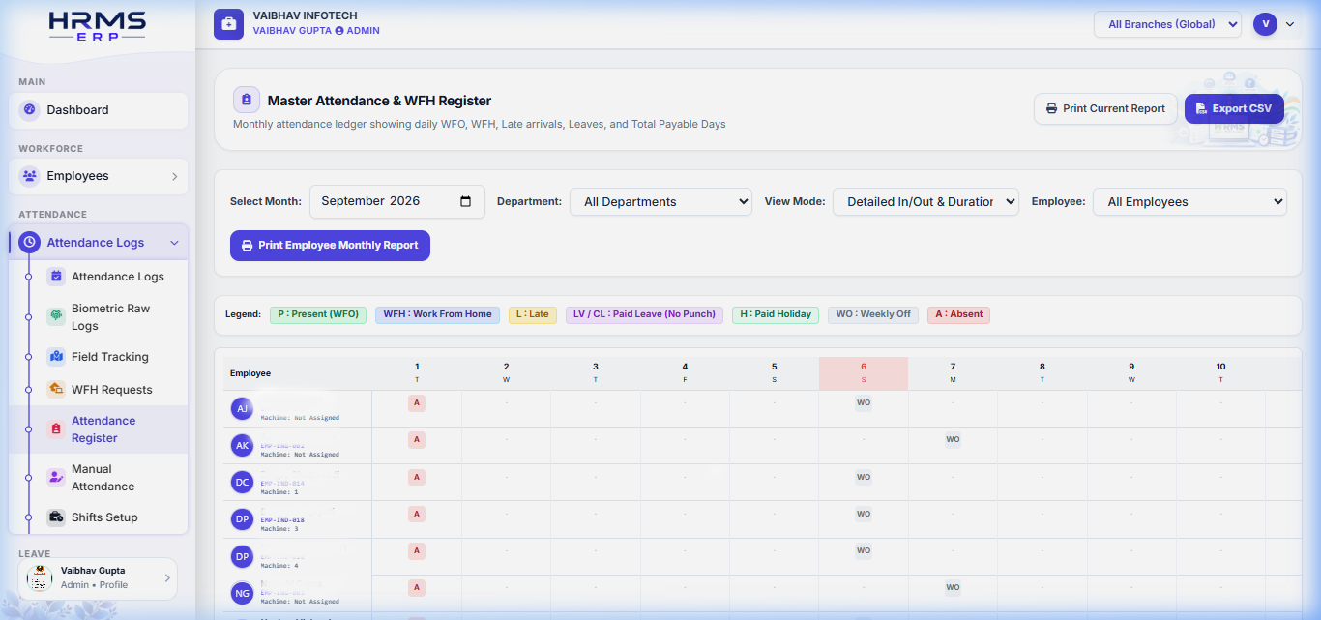Expand the Employees chevron arrow
1321x620 pixels.
tap(175, 177)
